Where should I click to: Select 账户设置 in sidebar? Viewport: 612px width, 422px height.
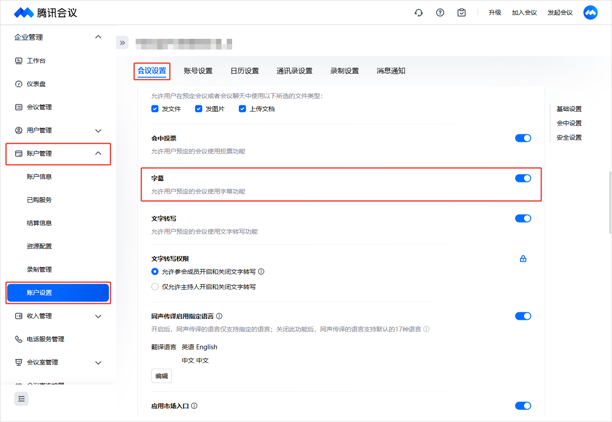(x=58, y=293)
